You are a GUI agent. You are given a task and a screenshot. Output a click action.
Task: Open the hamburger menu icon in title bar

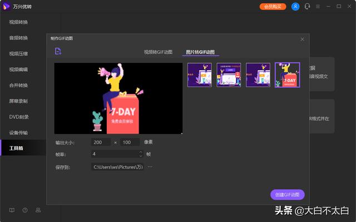tap(318, 7)
